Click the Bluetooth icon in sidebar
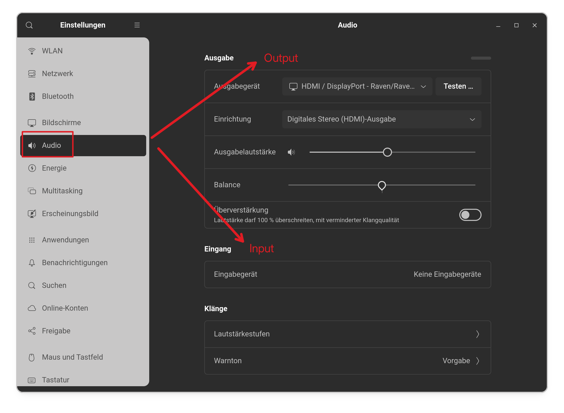The image size is (564, 413). coord(32,96)
